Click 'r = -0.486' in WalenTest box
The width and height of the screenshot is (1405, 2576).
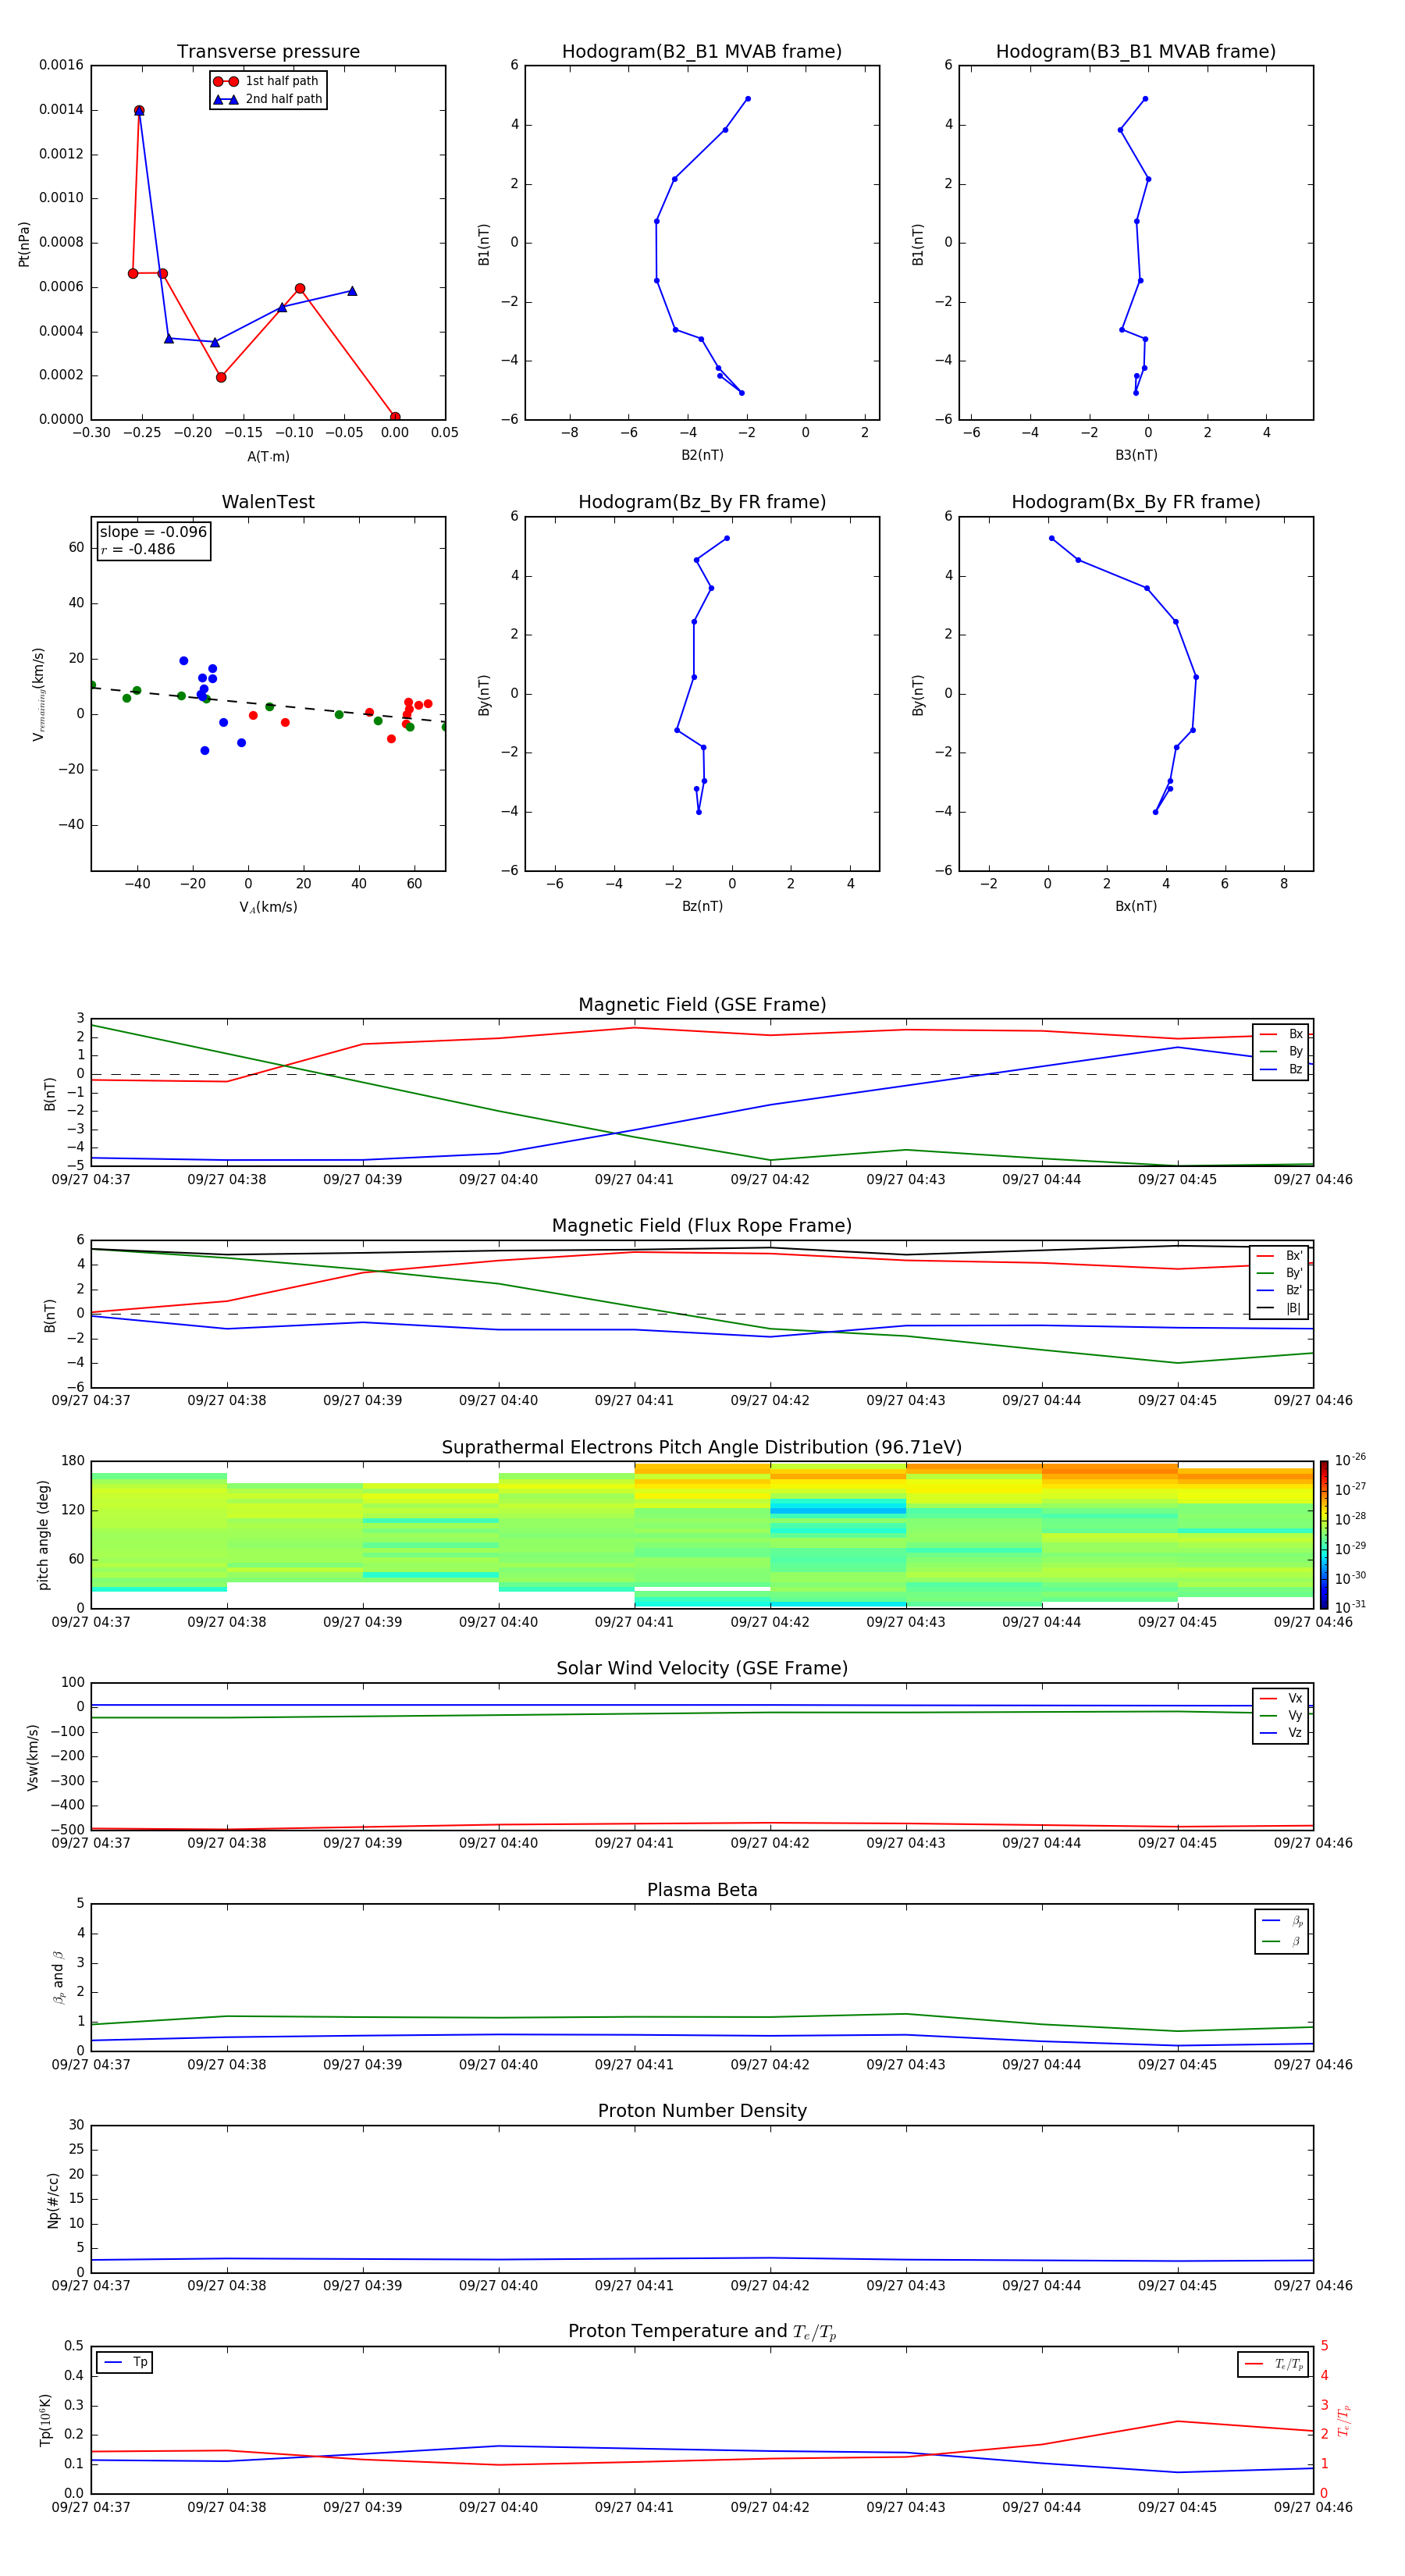[137, 549]
